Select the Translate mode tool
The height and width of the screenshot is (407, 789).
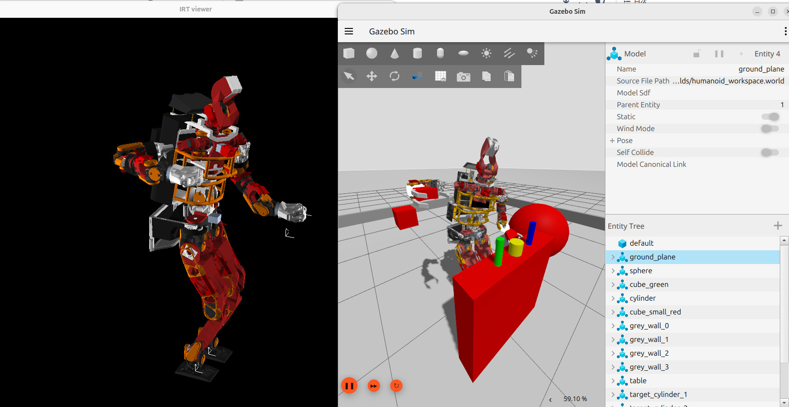(372, 76)
